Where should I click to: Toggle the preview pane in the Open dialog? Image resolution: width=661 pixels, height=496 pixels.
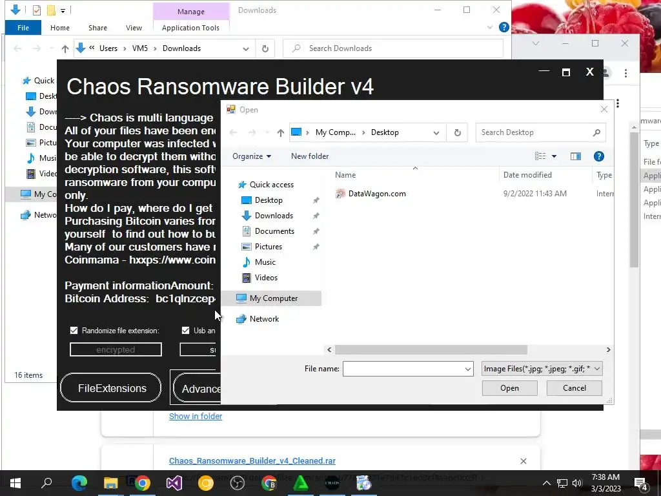575,156
